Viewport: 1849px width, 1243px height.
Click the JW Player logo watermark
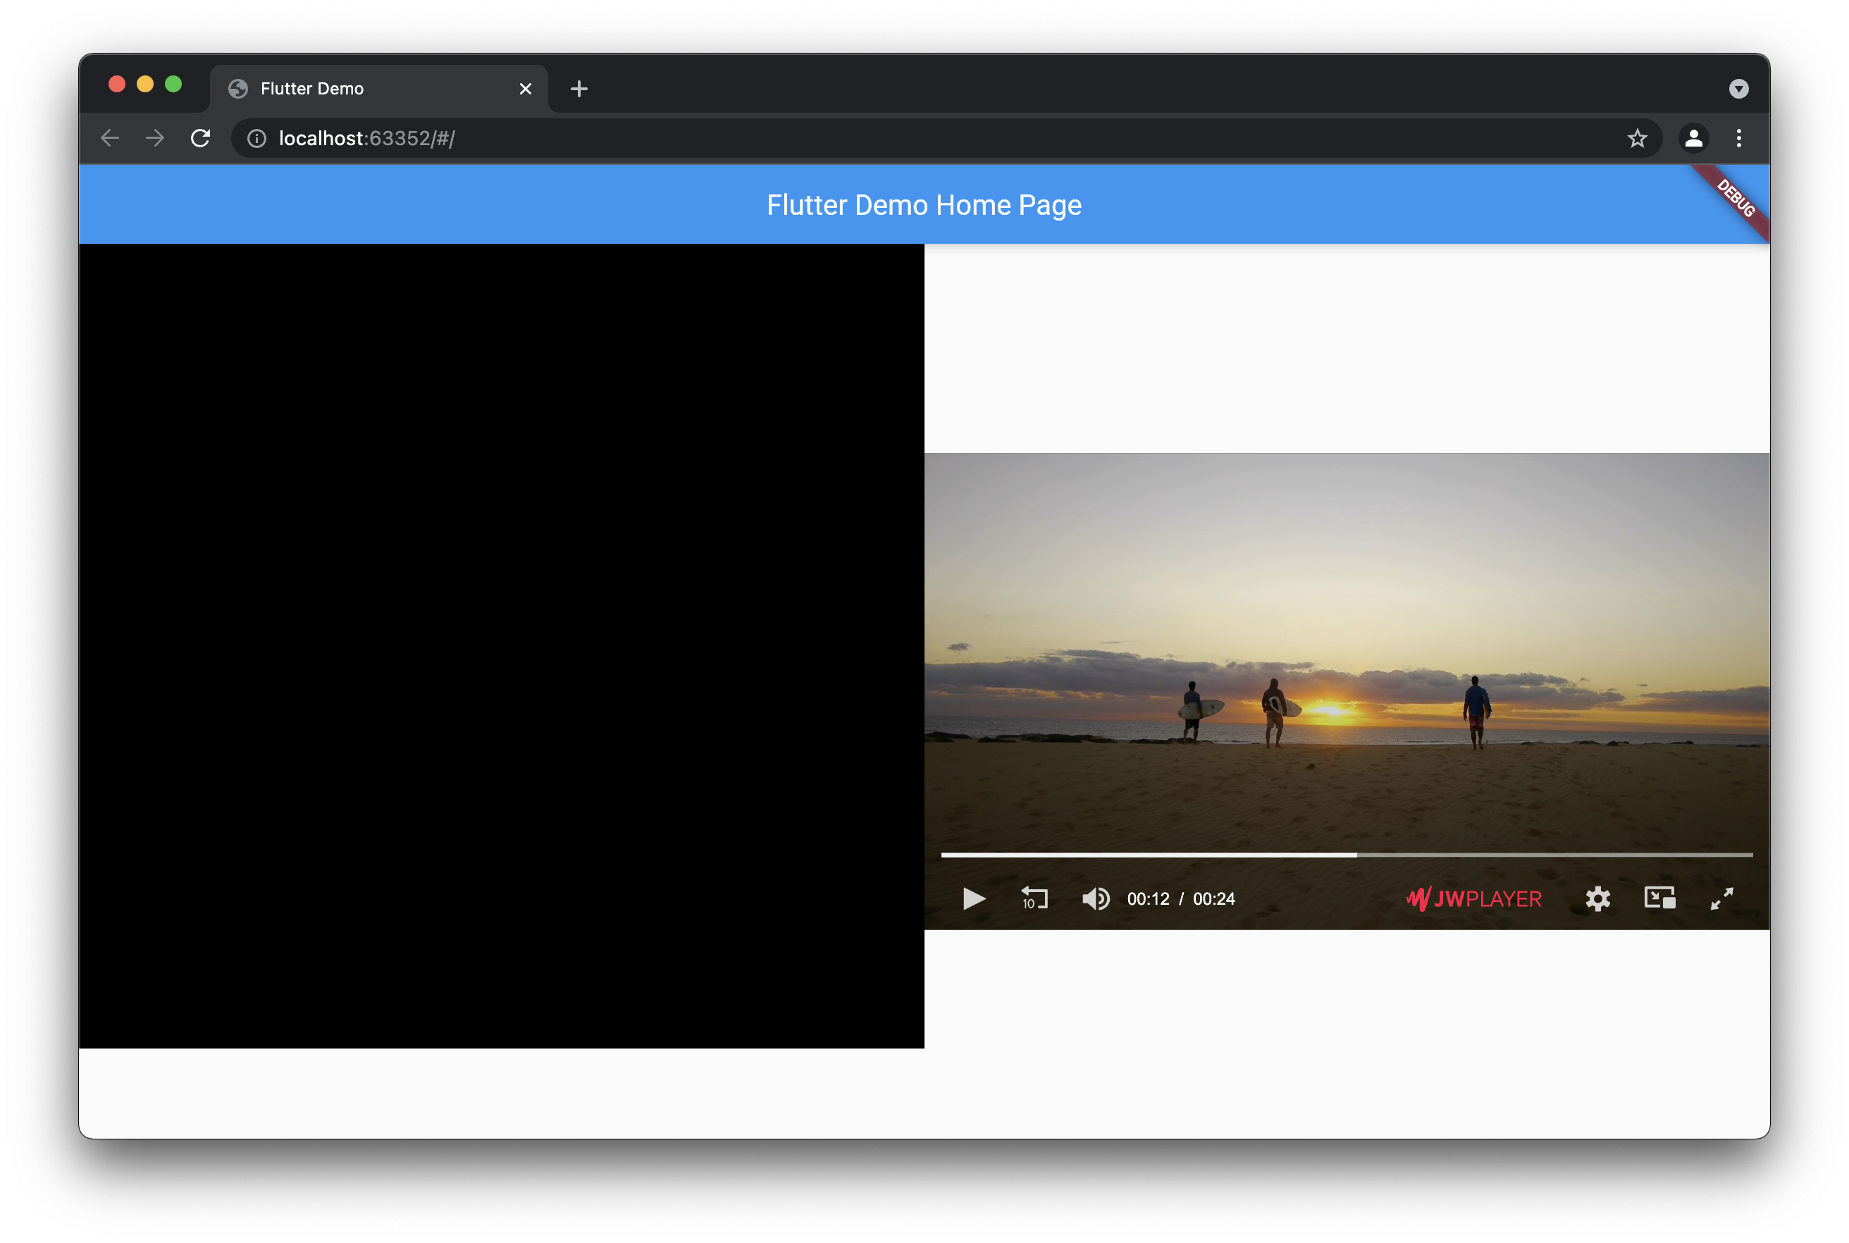1473,898
